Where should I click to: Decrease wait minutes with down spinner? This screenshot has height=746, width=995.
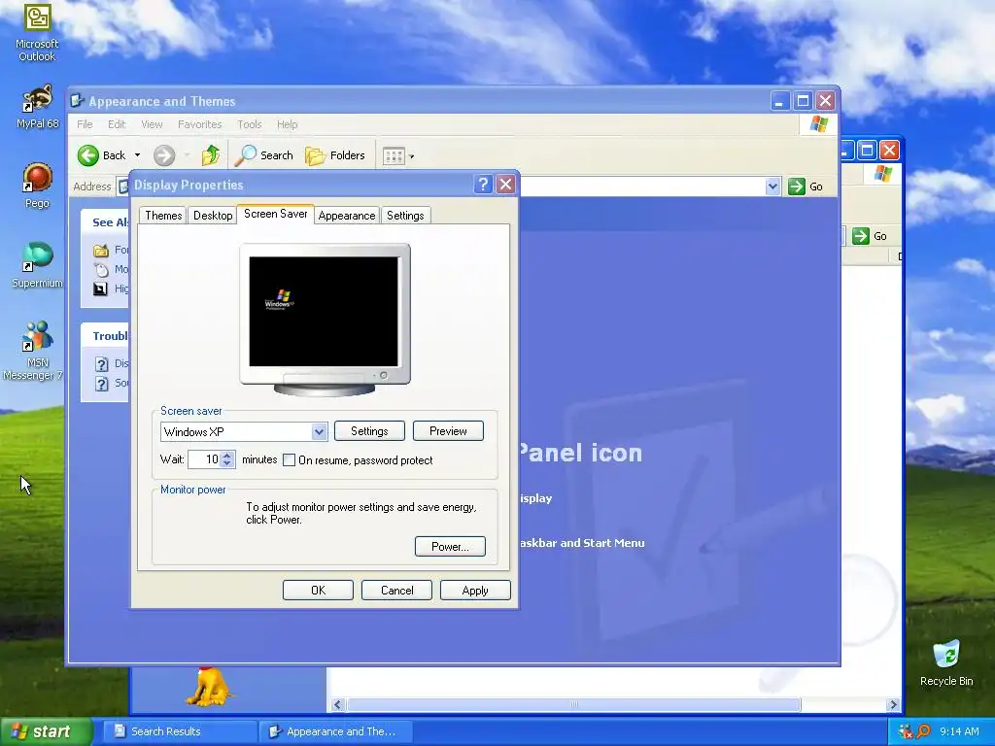coord(227,463)
